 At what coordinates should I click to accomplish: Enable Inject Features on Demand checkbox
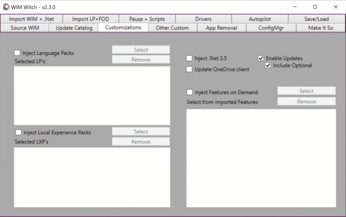(x=190, y=92)
